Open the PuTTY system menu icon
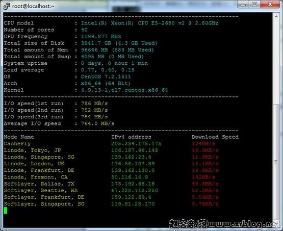 pos(7,6)
